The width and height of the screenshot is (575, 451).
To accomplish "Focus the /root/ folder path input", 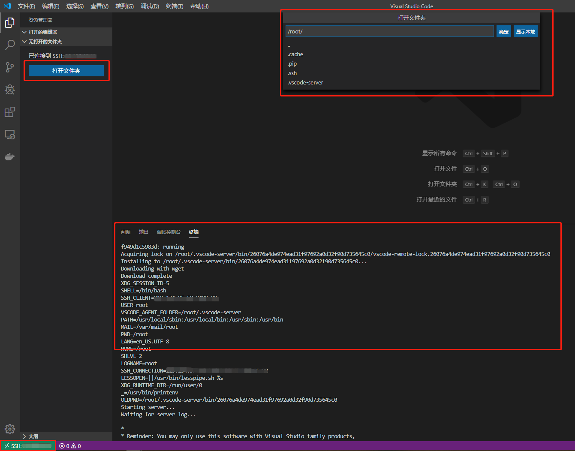I will coord(389,31).
